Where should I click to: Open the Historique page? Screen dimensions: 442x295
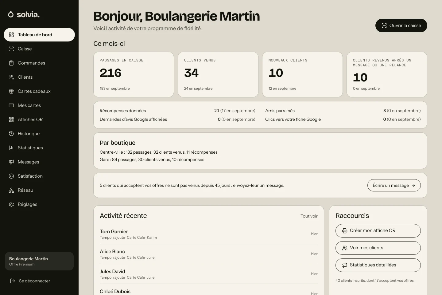click(x=39, y=134)
